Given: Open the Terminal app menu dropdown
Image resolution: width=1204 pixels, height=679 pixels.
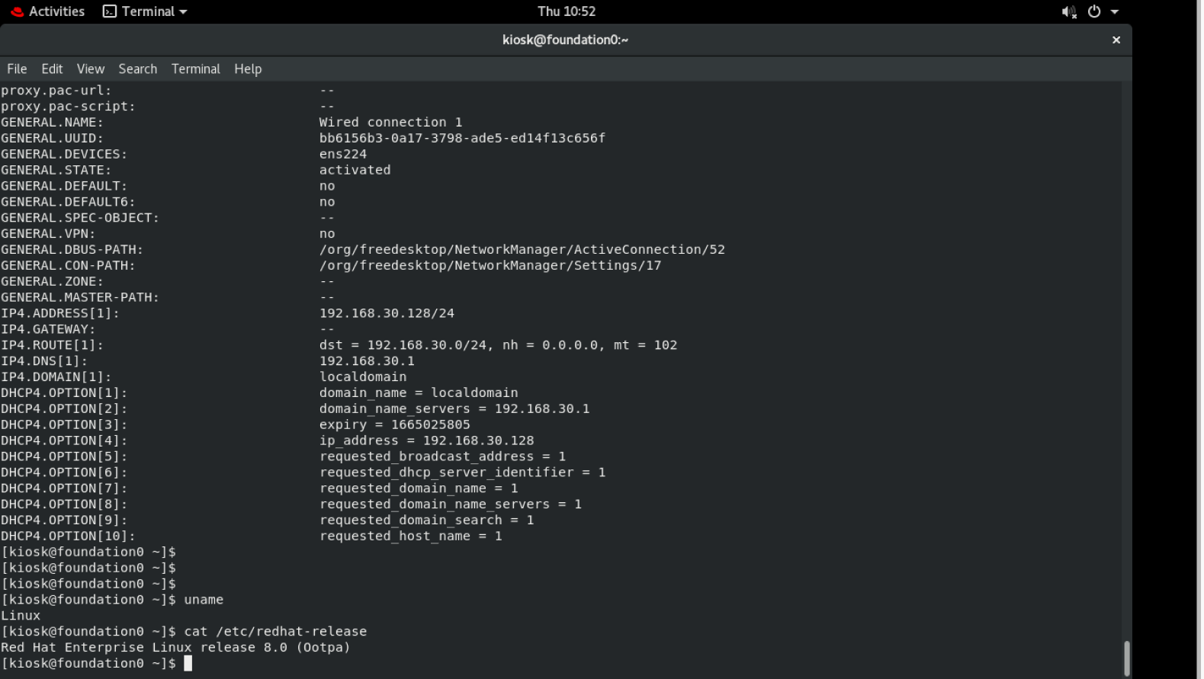Looking at the screenshot, I should (145, 11).
